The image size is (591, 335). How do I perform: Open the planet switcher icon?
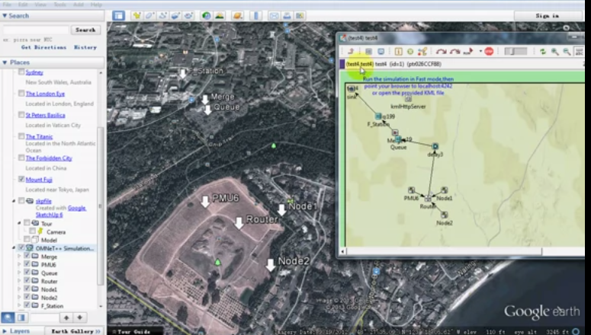238,15
